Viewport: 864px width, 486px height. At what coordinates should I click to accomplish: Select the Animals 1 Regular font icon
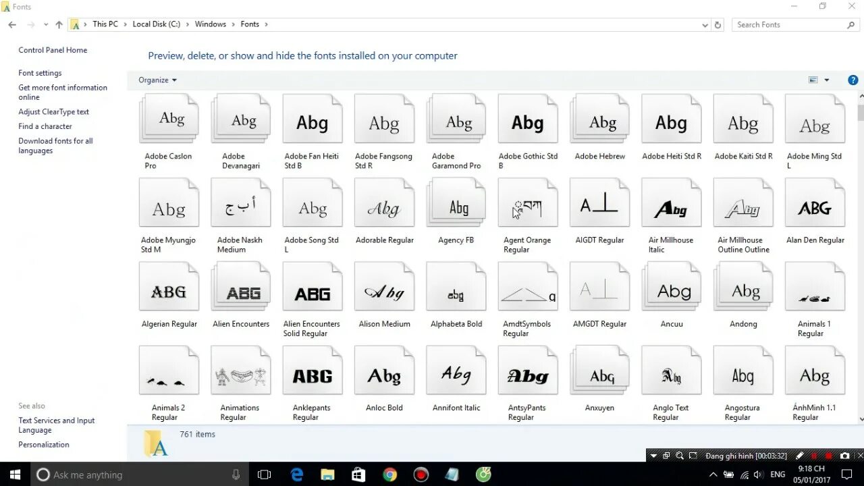pos(815,286)
